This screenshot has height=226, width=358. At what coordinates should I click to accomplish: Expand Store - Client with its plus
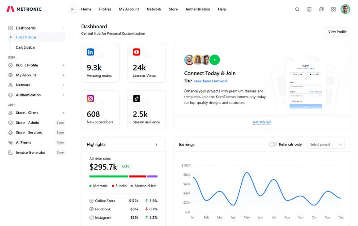pos(64,113)
